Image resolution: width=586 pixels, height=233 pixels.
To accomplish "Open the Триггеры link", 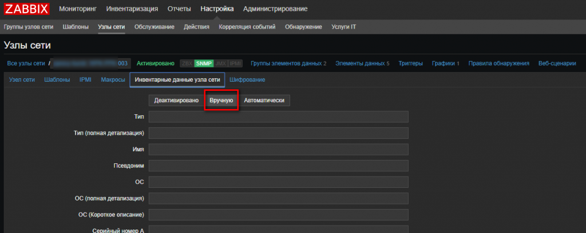I will (x=410, y=63).
